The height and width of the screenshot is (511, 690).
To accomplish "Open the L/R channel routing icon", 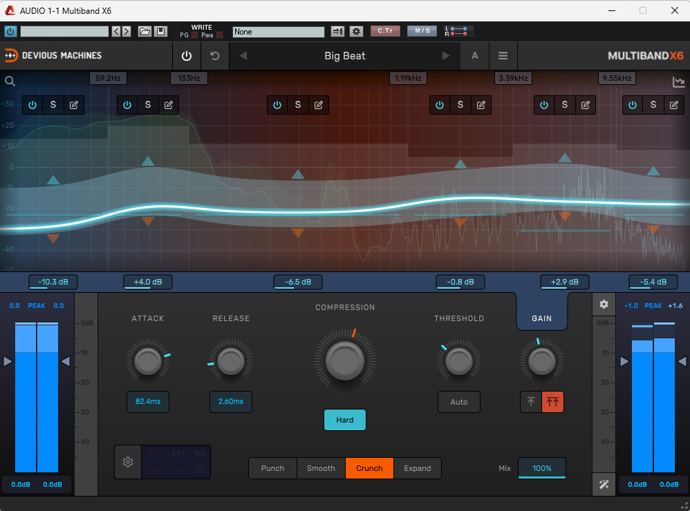I will pyautogui.click(x=458, y=31).
